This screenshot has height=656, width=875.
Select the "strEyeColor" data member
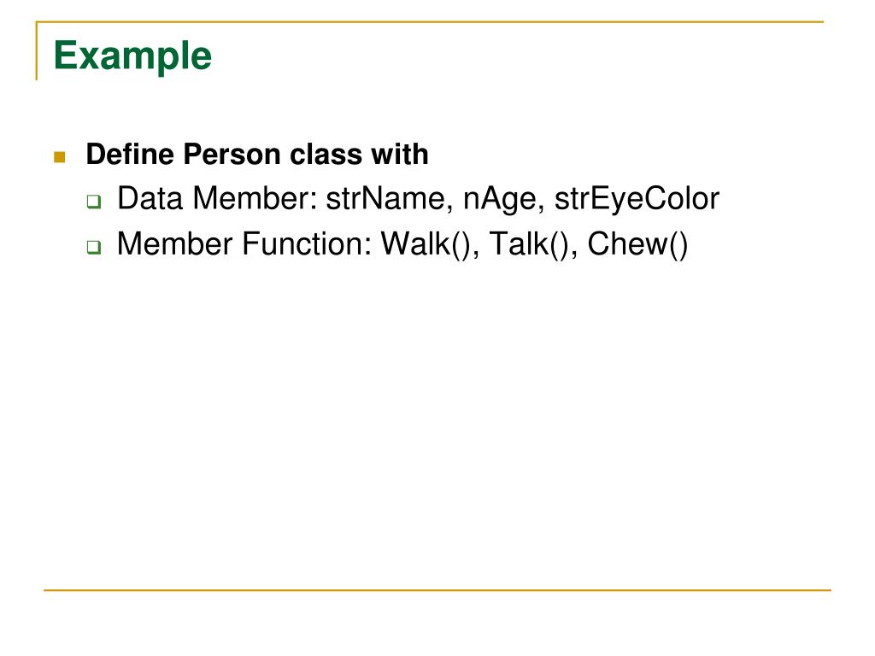637,199
